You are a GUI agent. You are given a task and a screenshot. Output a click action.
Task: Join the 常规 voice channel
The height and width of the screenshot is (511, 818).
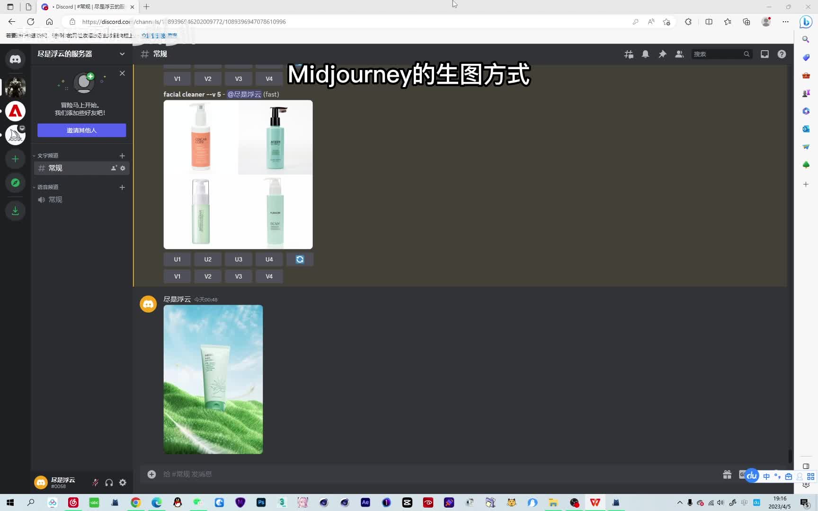click(x=55, y=200)
